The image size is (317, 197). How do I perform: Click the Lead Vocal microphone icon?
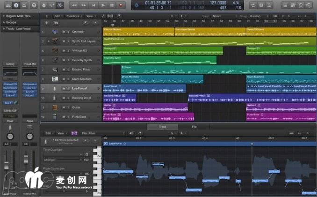pyautogui.click(x=55, y=88)
